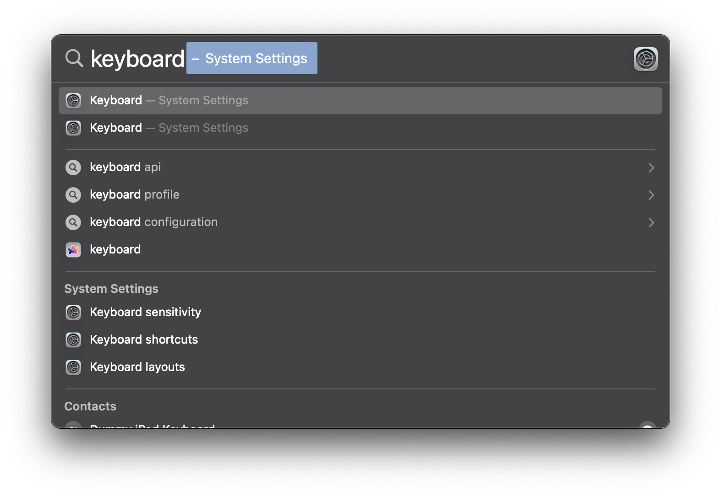Image resolution: width=721 pixels, height=496 pixels.
Task: Select the keyboard api search suggestion
Action: pyautogui.click(x=360, y=167)
